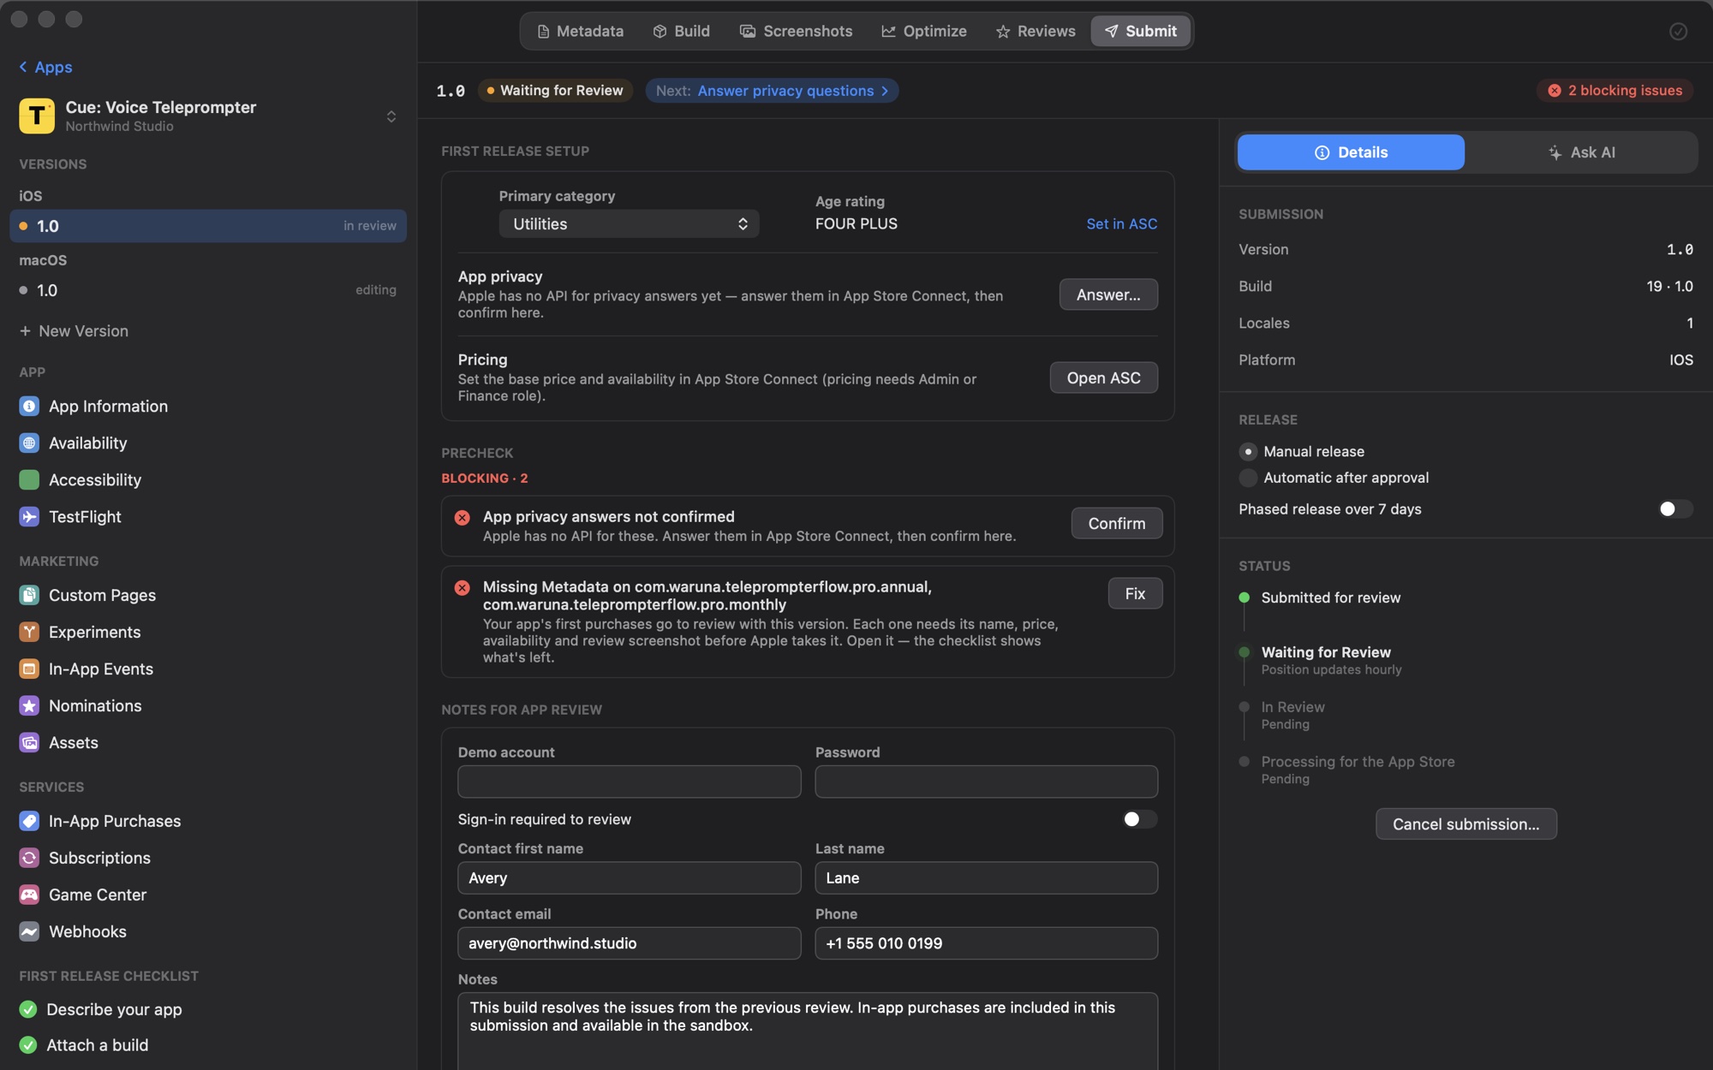Click the Cue app yellow T icon
This screenshot has width=1713, height=1070.
click(x=37, y=116)
